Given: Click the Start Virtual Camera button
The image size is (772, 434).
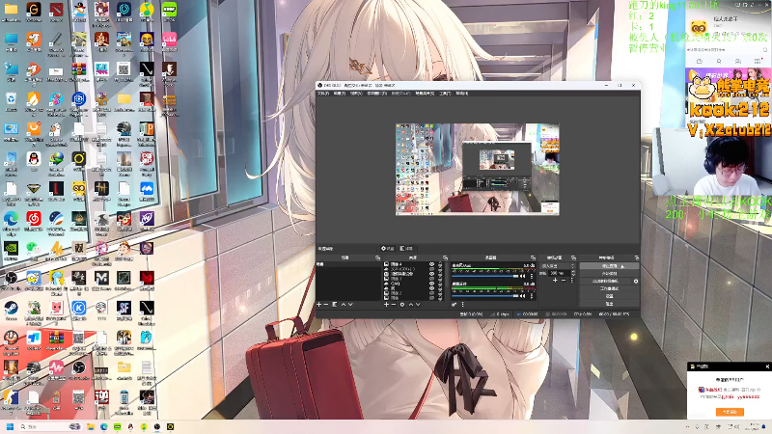Looking at the screenshot, I should point(606,282).
